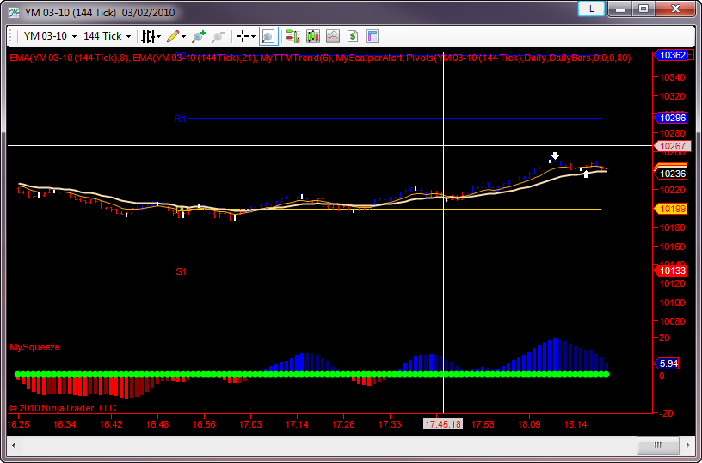Select the pencil drawing tools icon

point(173,36)
